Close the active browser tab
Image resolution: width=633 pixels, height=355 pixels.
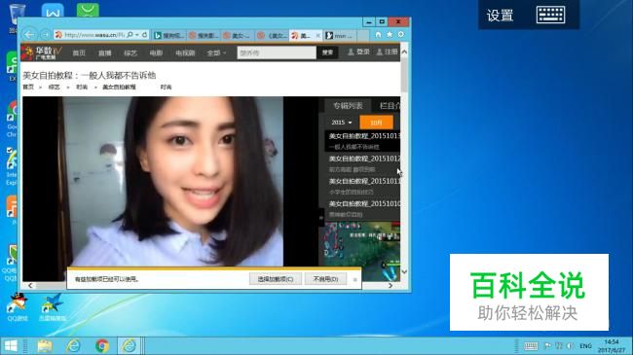click(x=317, y=36)
